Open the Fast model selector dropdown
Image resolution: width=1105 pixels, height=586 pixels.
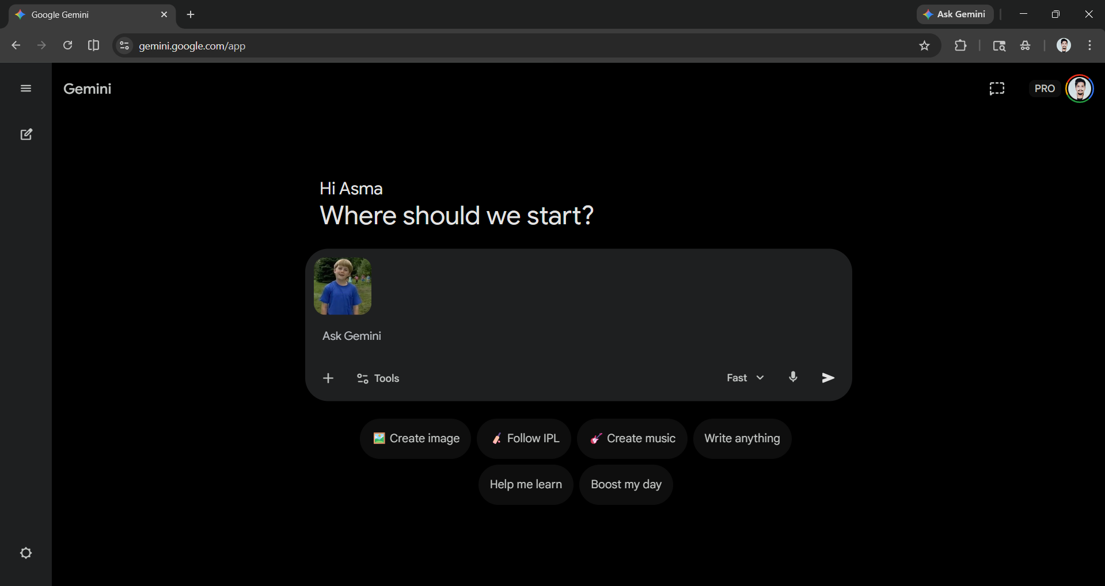(744, 377)
